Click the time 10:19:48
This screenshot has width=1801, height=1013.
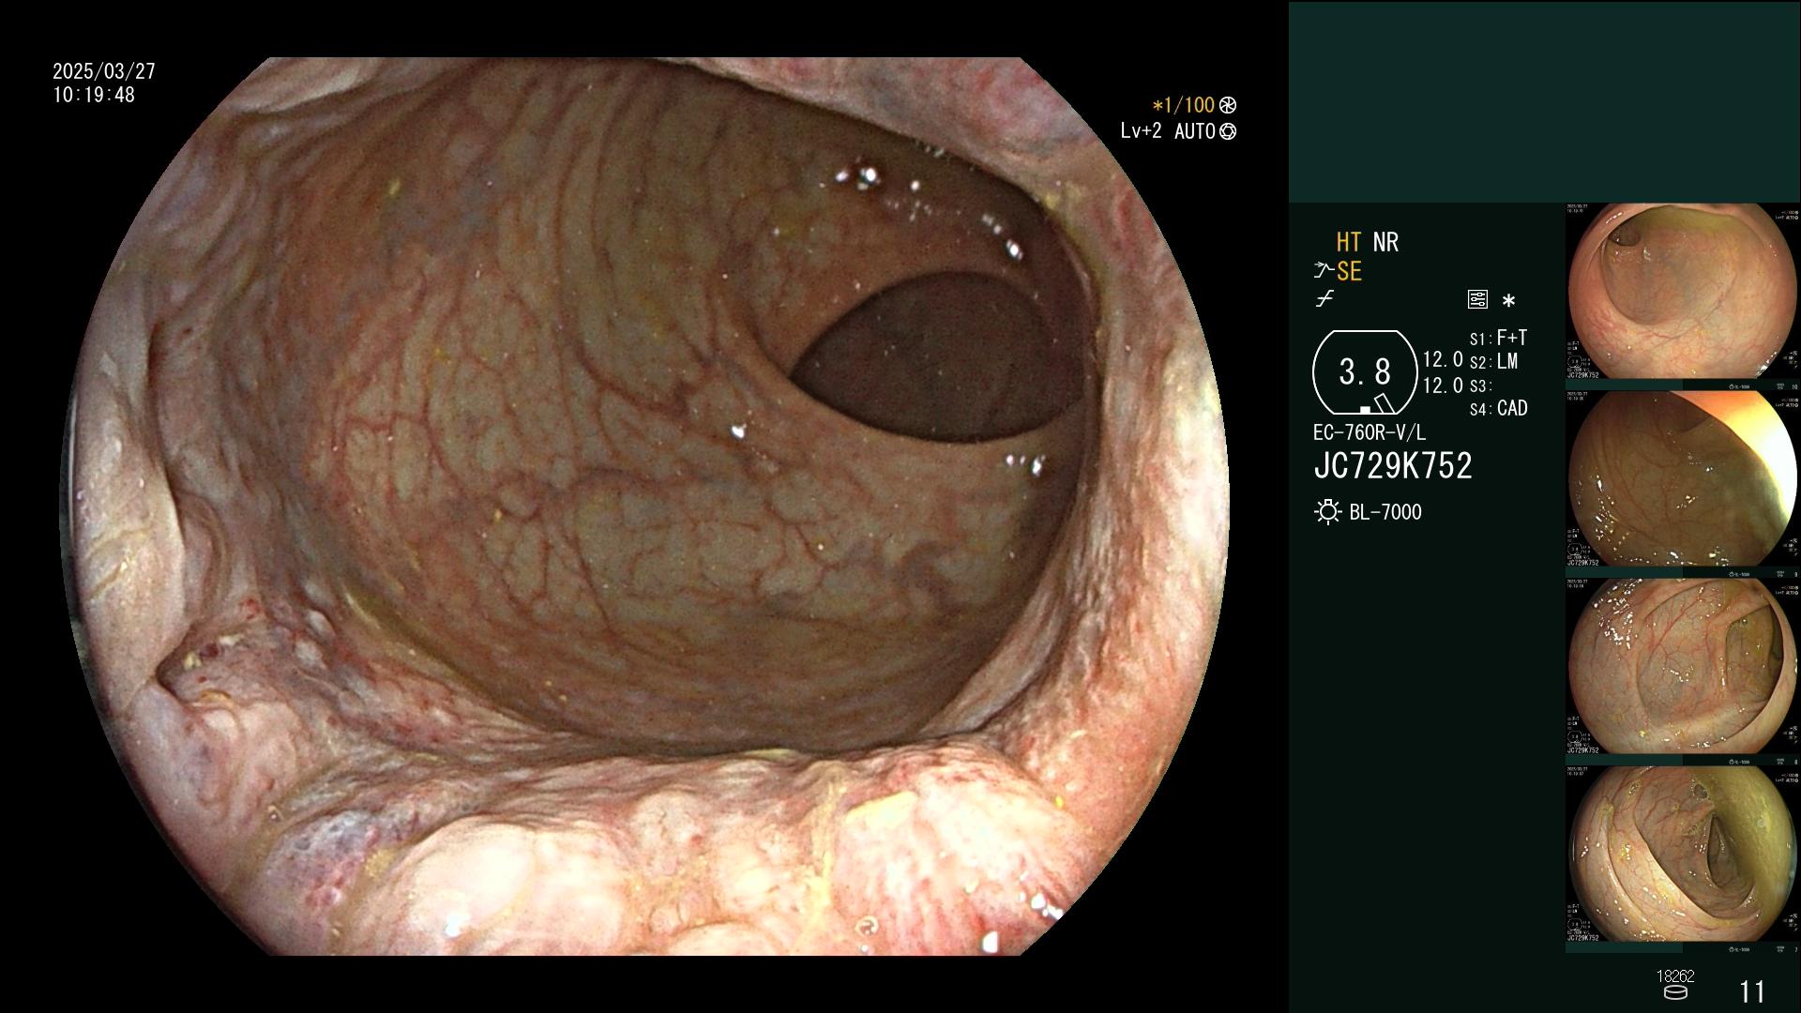coord(94,95)
